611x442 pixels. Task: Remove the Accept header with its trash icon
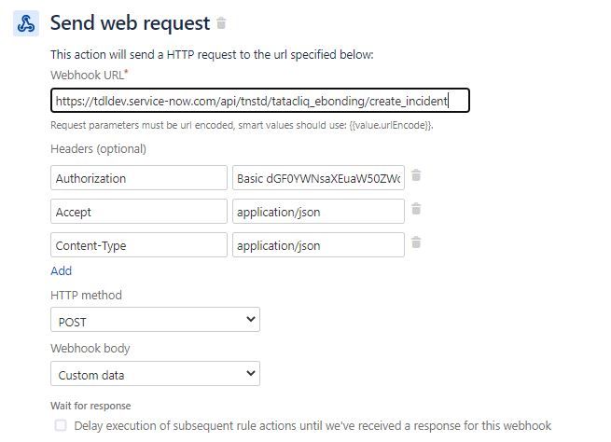coord(416,209)
